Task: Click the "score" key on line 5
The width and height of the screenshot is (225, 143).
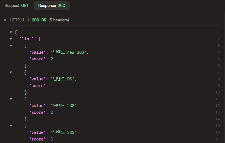Action: tap(37, 59)
